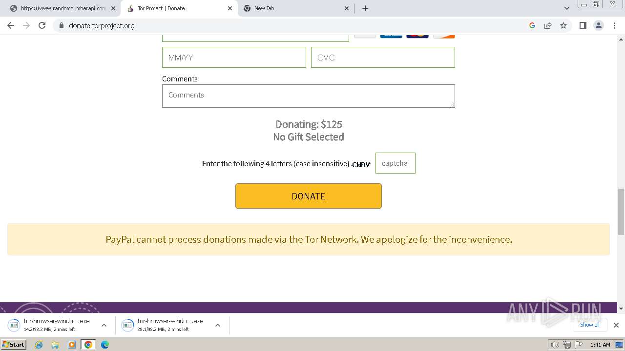The height and width of the screenshot is (351, 625).
Task: Close the downloads bar
Action: [616, 325]
